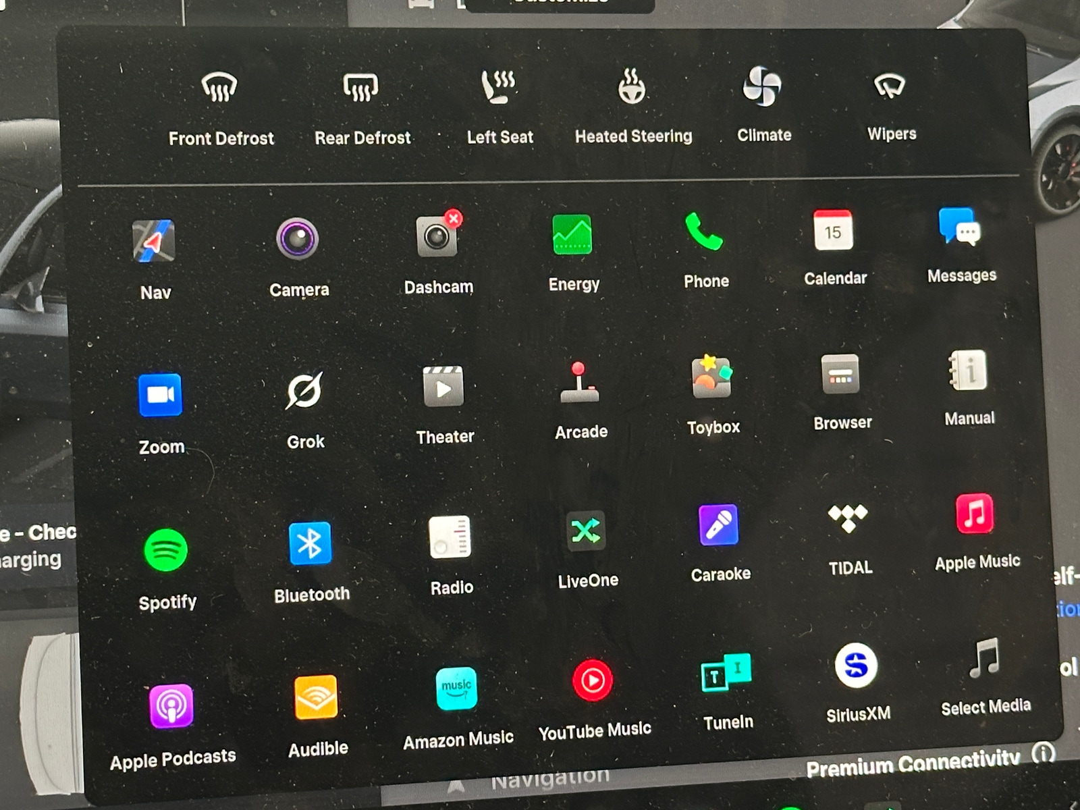This screenshot has height=810, width=1080.
Task: Launch the Arcade app
Action: (579, 382)
